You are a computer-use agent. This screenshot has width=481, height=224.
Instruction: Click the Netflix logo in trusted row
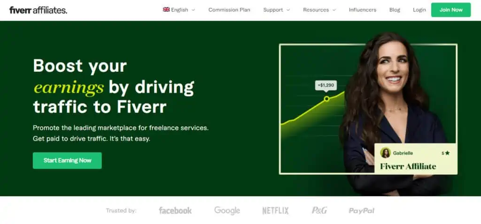pyautogui.click(x=275, y=210)
